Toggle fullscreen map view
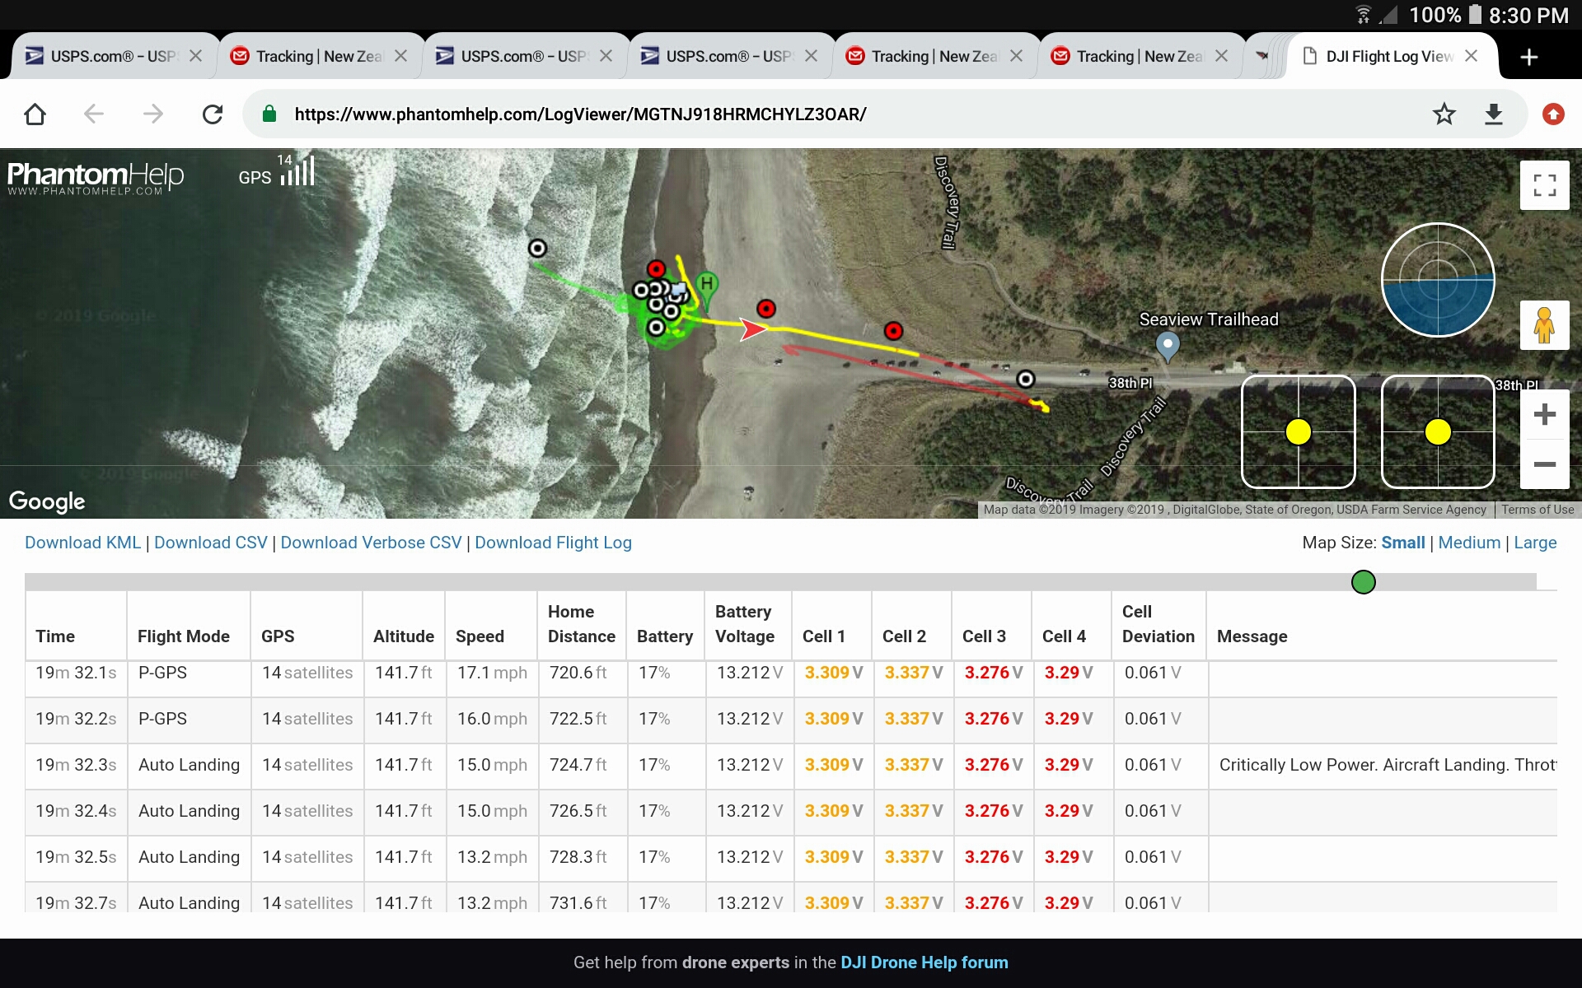This screenshot has height=988, width=1582. (1545, 185)
